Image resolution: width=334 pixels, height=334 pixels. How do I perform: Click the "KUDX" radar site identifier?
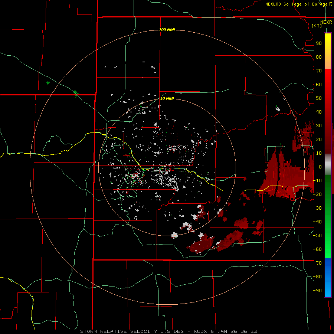(x=200, y=331)
